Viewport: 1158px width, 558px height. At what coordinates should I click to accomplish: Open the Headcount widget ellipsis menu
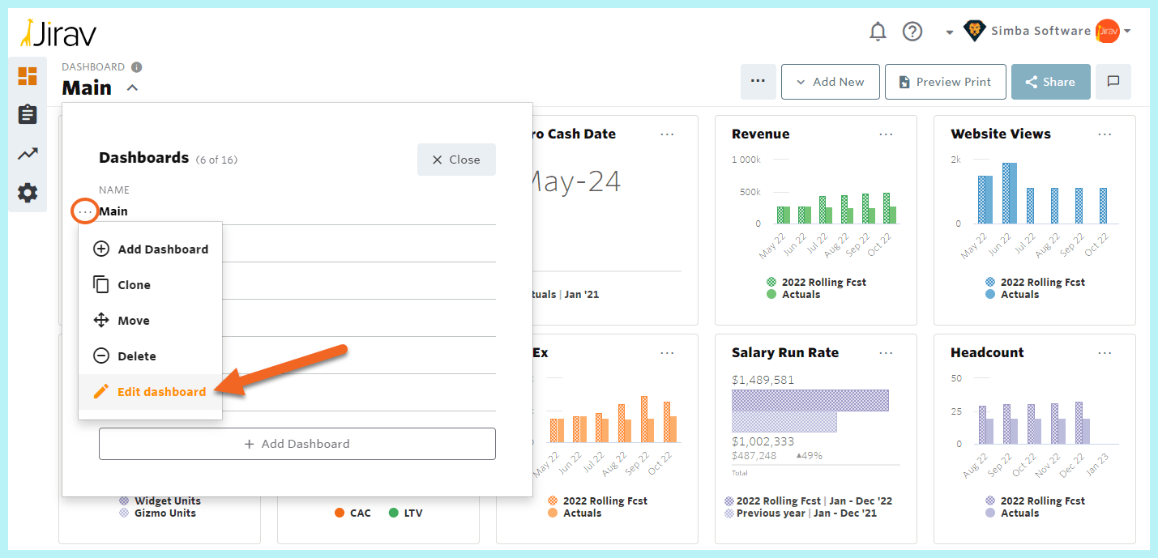pyautogui.click(x=1105, y=352)
